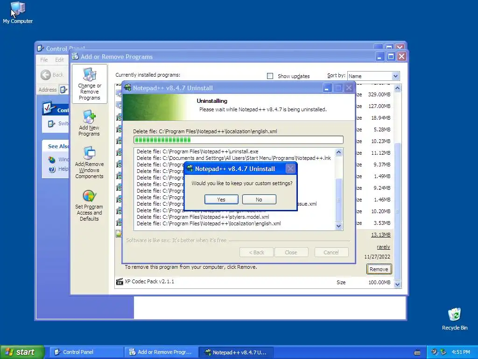Toggle the Show updates checkbox

click(x=270, y=76)
